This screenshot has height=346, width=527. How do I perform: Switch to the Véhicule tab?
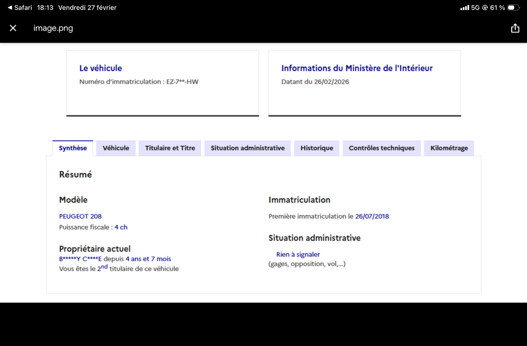pos(116,148)
